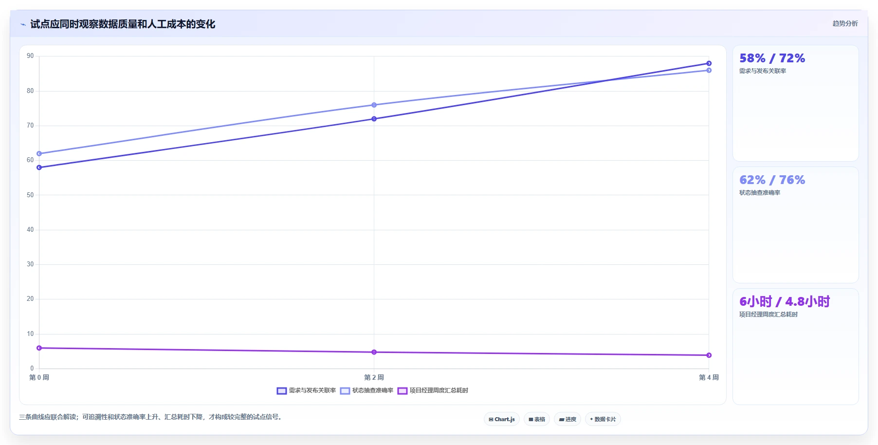
Task: Click the 项目经理周度汇总耗时 card label
Action: pyautogui.click(x=768, y=315)
